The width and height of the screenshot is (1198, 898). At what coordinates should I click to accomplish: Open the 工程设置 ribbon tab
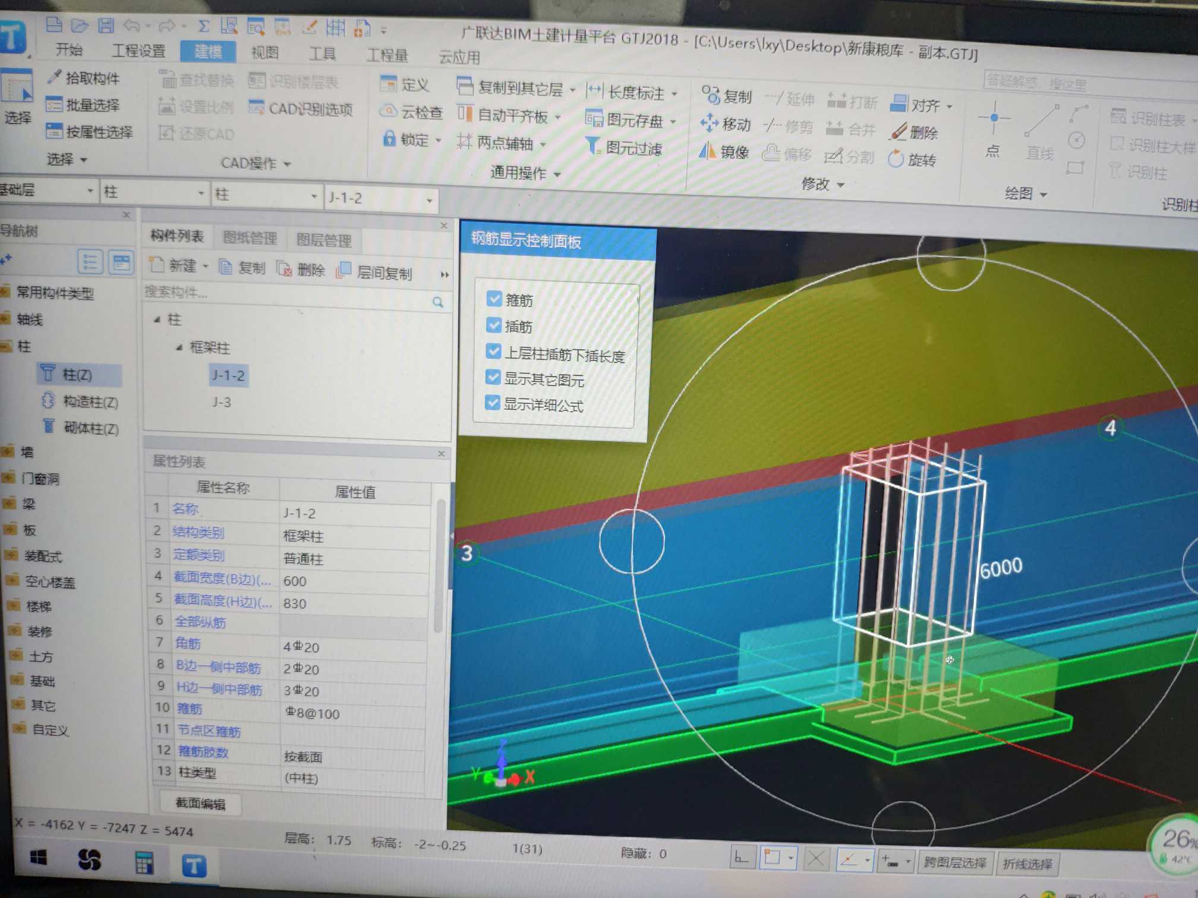pos(138,50)
